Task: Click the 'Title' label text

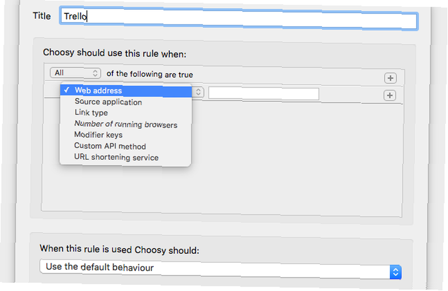Action: click(x=42, y=16)
